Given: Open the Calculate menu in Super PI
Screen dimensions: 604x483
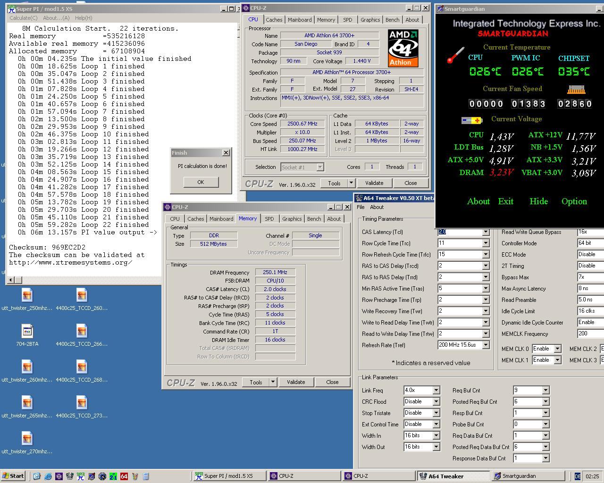Looking at the screenshot, I should coord(24,18).
